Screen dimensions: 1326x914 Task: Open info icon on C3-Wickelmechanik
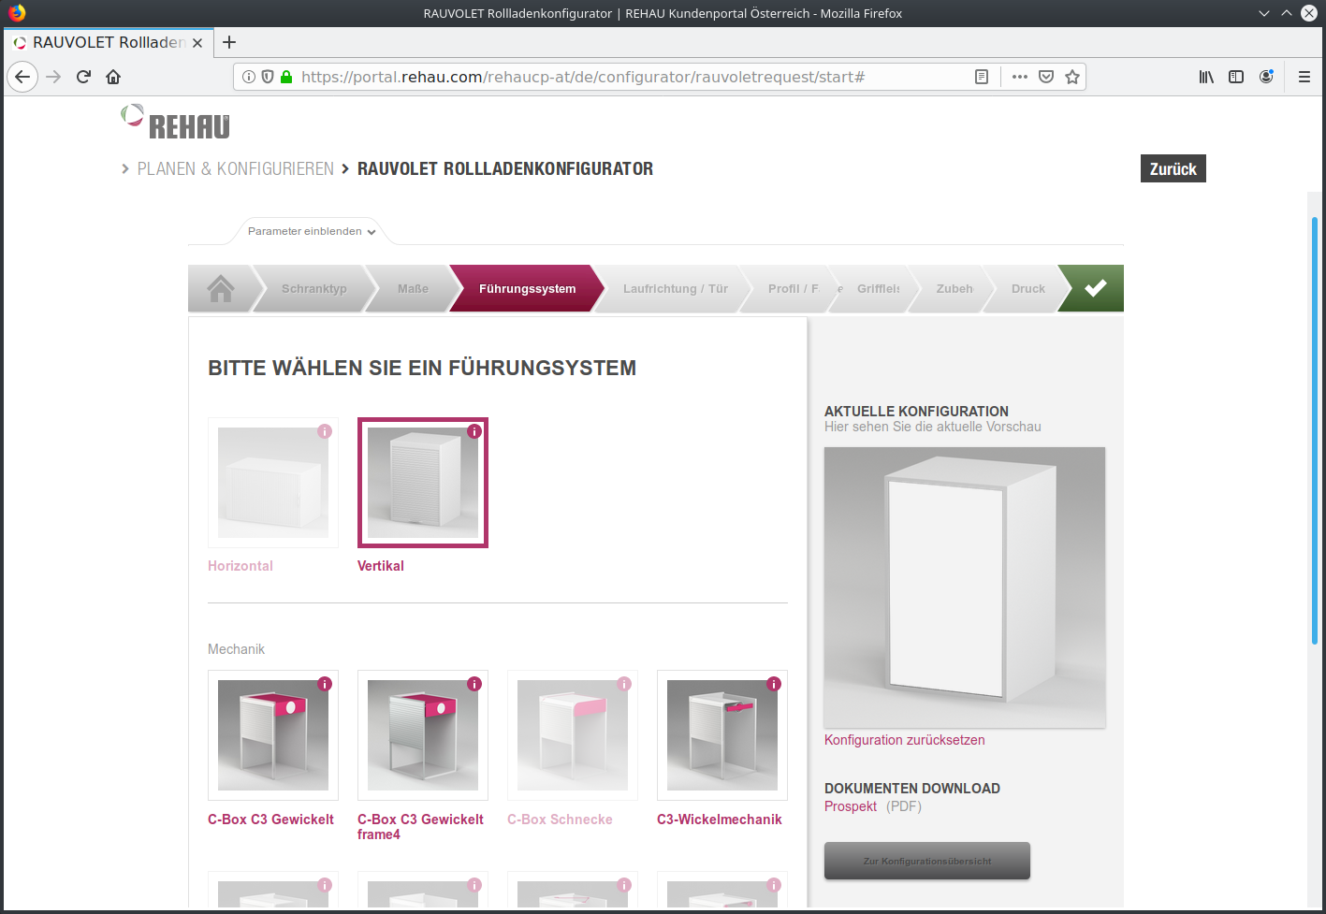point(774,684)
